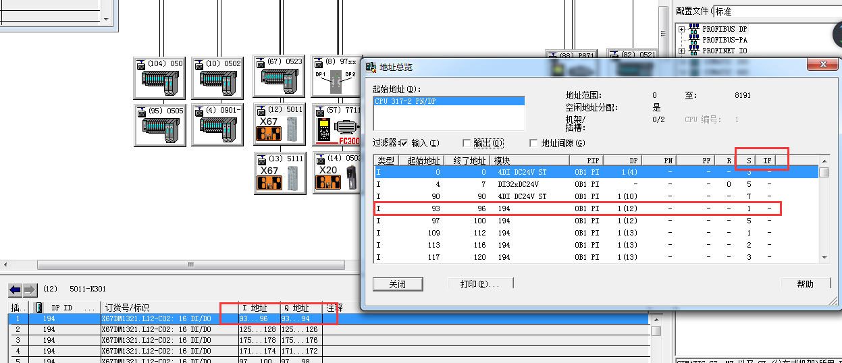Expand the PROFINET IO tree node
Image resolution: width=842 pixels, height=363 pixels.
tap(682, 51)
